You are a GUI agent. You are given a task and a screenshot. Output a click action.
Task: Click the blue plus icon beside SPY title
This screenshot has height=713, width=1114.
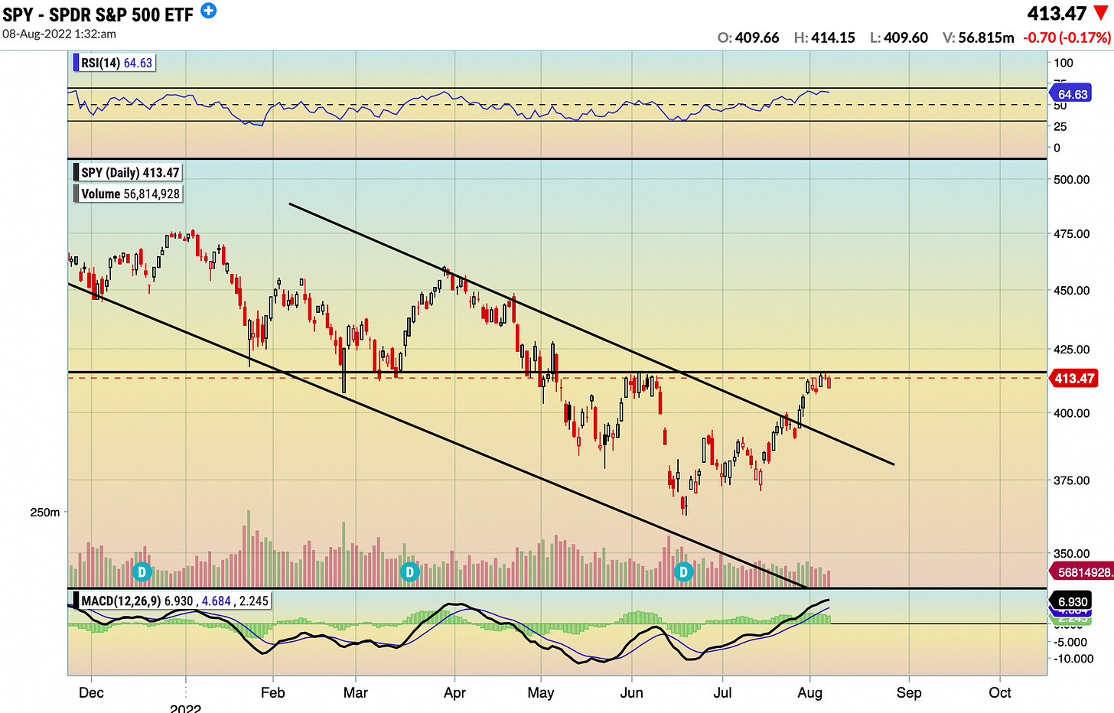pyautogui.click(x=208, y=11)
